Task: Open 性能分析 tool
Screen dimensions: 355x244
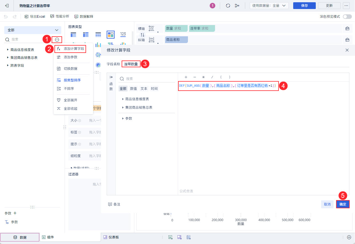Action: click(60, 17)
